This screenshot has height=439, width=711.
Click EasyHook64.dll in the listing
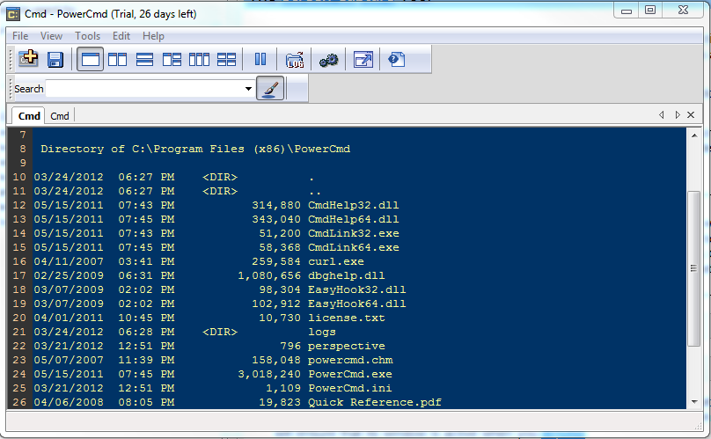[357, 304]
